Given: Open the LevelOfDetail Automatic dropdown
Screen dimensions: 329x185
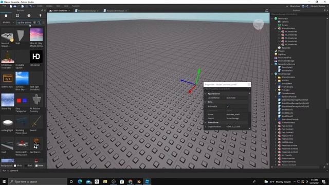Looking at the screenshot, I should tap(236, 98).
